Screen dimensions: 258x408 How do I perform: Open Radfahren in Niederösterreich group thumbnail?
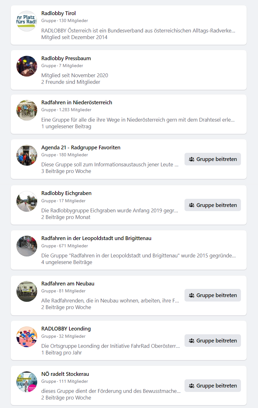click(27, 110)
